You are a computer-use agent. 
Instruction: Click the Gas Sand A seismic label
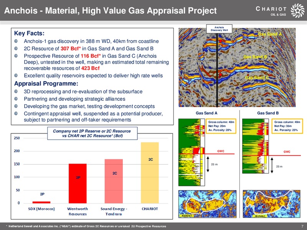(270, 34)
